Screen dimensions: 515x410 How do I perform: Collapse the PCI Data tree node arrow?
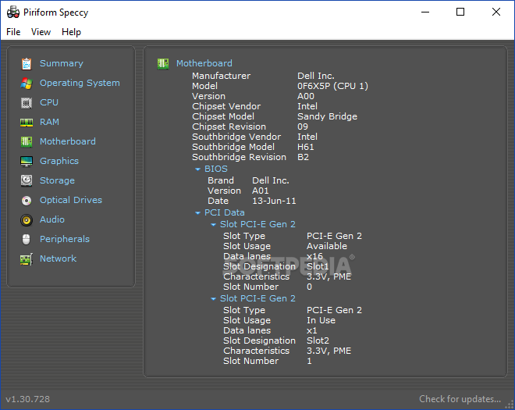coord(197,213)
